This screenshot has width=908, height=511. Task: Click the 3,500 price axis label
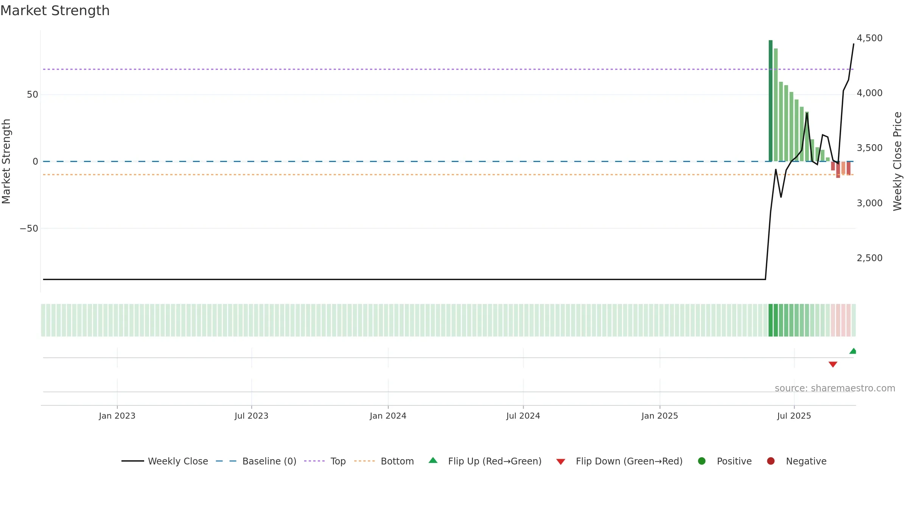coord(869,148)
